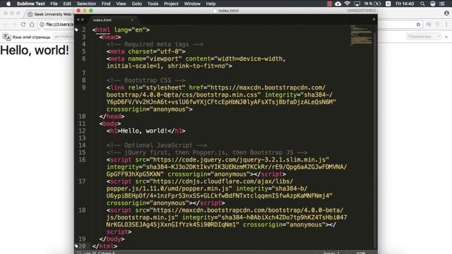
Task: Click the bookmark marker on line 2
Action: [x=77, y=30]
